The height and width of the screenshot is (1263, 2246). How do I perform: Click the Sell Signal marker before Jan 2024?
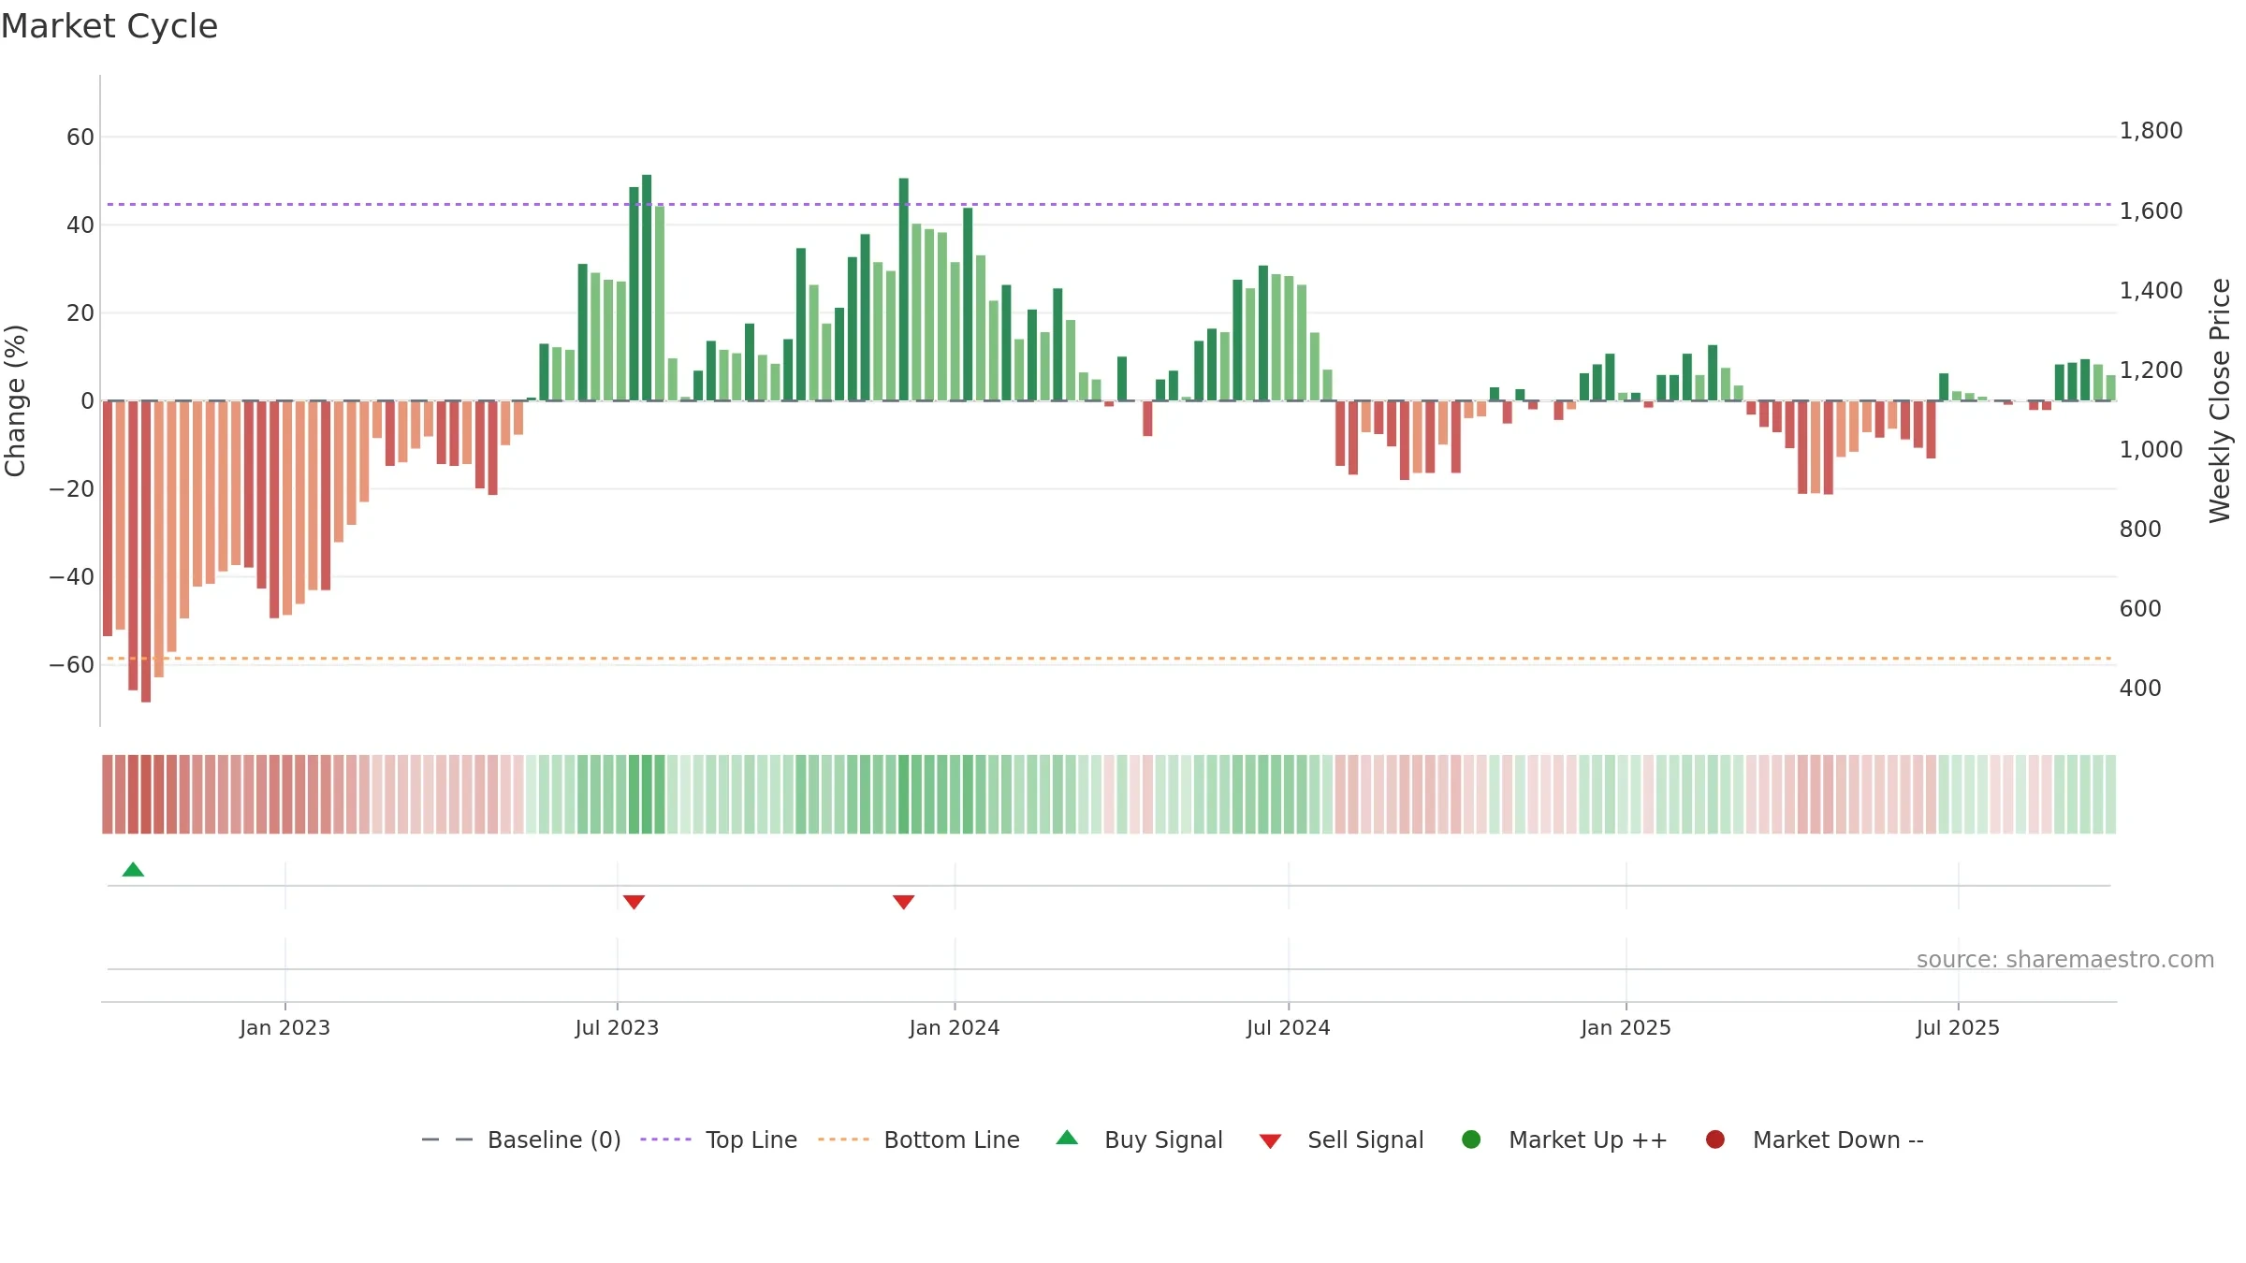pyautogui.click(x=903, y=902)
